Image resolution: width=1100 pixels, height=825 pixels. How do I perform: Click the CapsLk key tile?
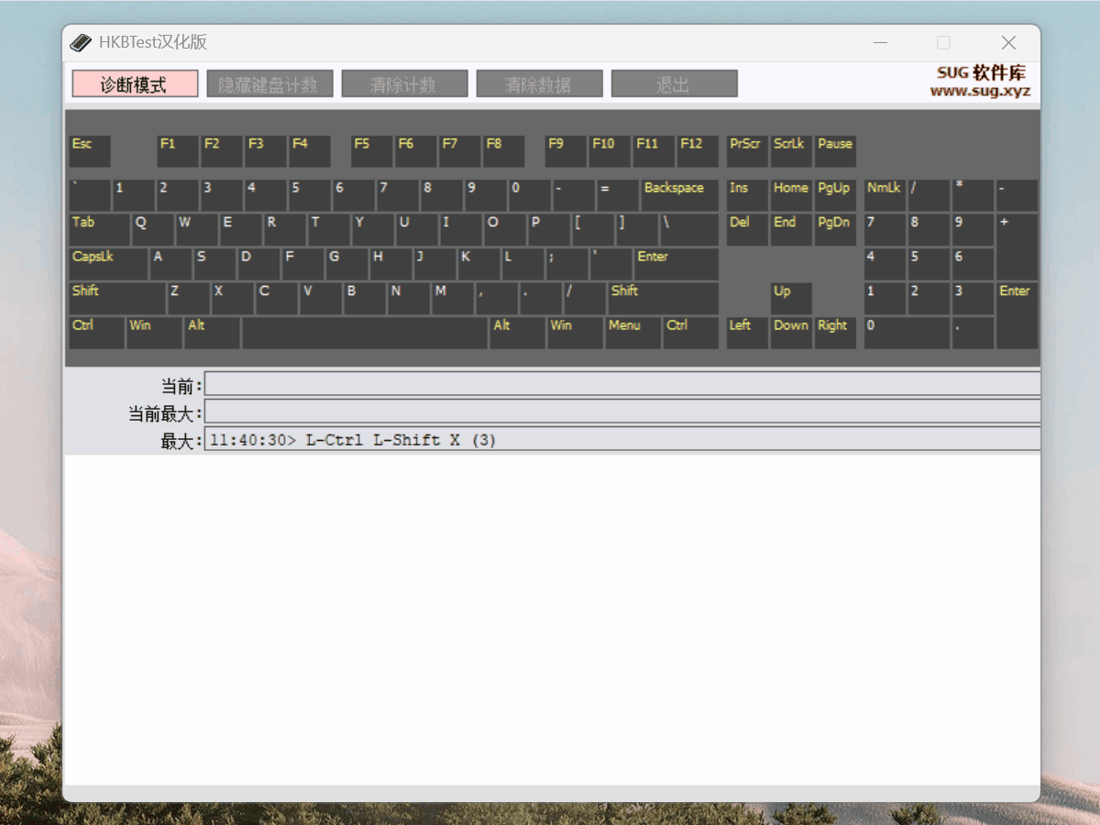[x=108, y=264]
